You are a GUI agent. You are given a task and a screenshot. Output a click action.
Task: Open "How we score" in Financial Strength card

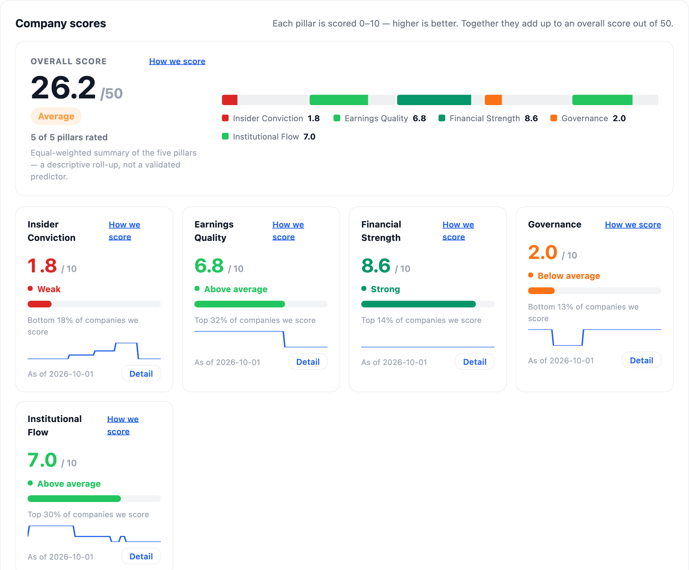[458, 231]
